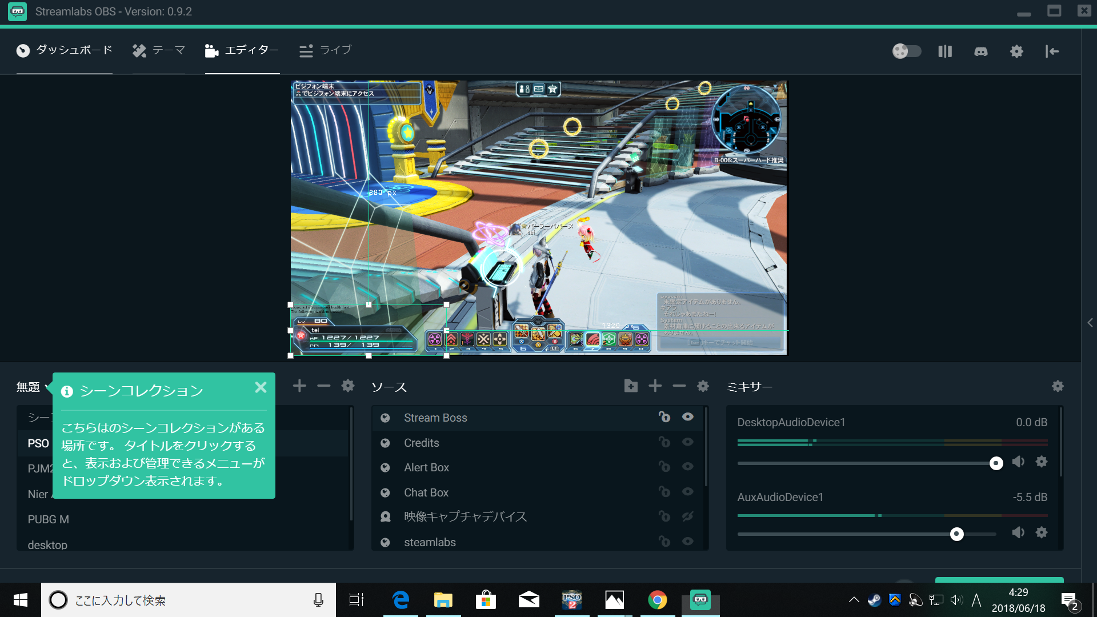Click the logout arrow icon in top bar

pyautogui.click(x=1052, y=51)
